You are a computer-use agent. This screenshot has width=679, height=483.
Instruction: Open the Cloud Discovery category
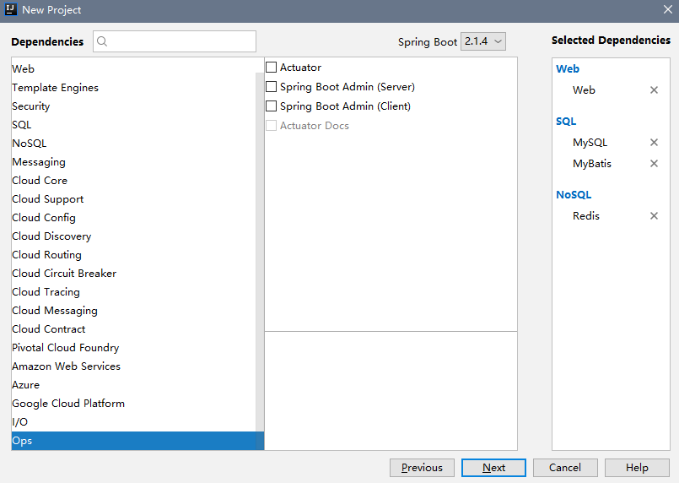(134, 236)
